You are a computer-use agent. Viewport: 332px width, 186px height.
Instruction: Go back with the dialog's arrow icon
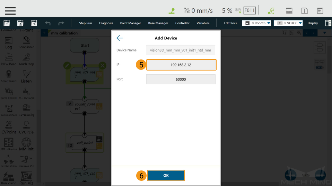coord(120,38)
